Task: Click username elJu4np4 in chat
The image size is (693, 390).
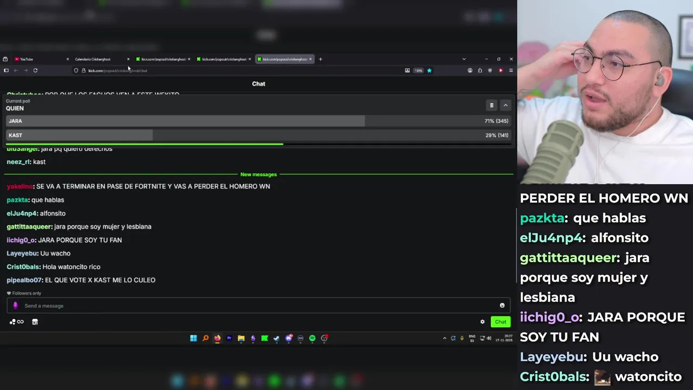Action: tap(22, 213)
